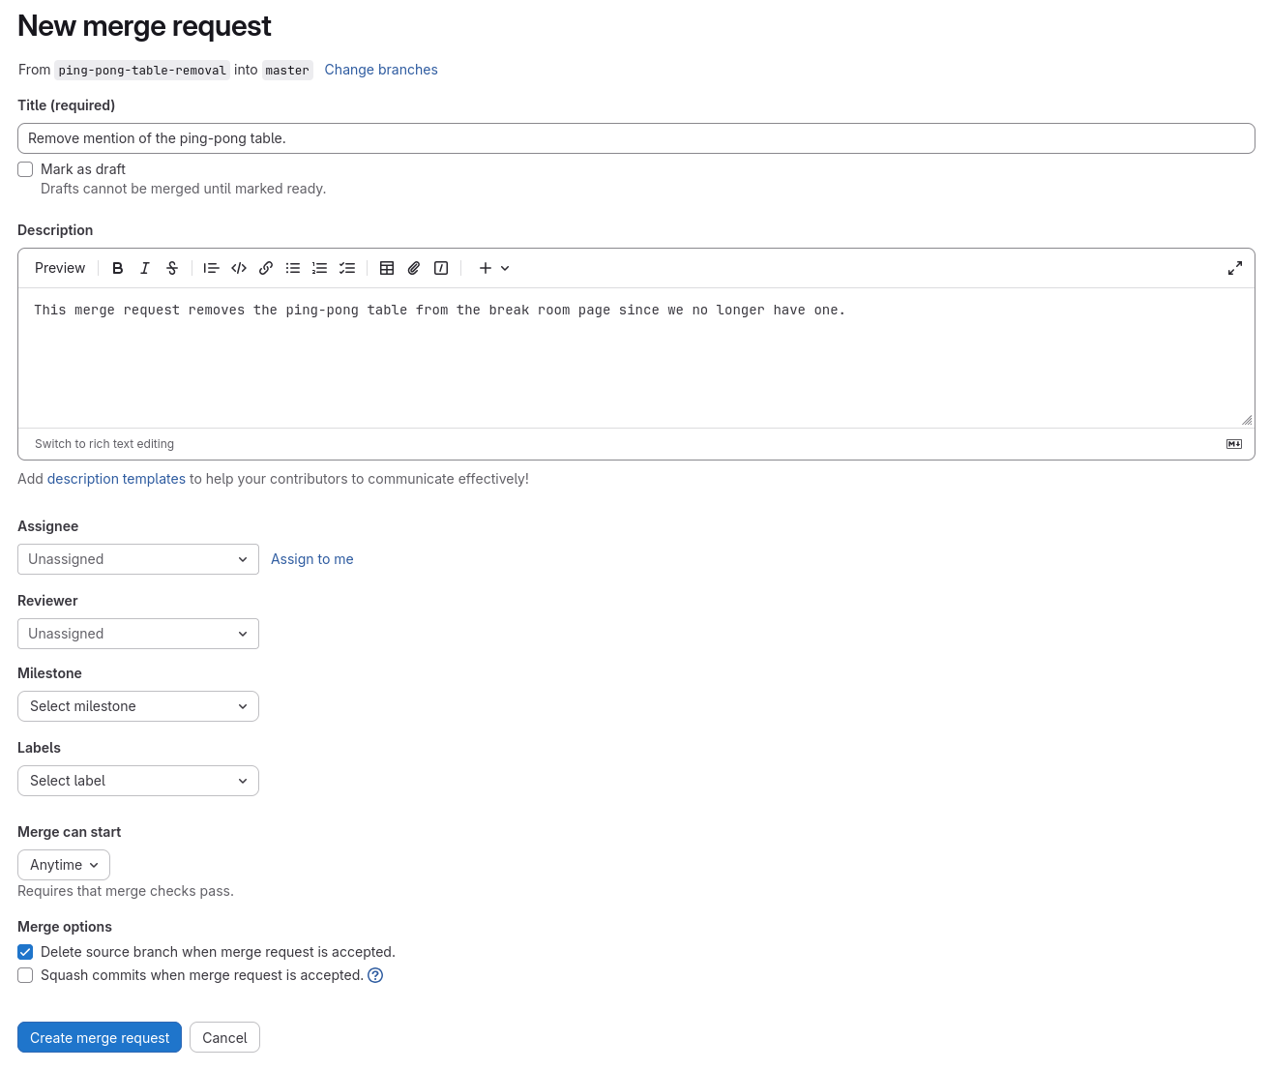Toggle bold formatting in the description editor
This screenshot has width=1270, height=1070.
[117, 268]
